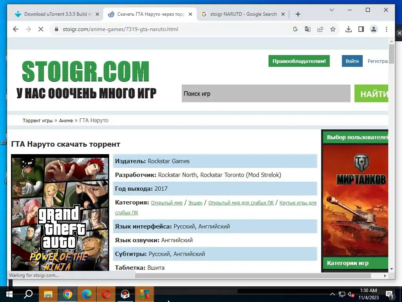402x302 pixels.
Task: Show hidden system tray icons
Action: click(x=332, y=294)
